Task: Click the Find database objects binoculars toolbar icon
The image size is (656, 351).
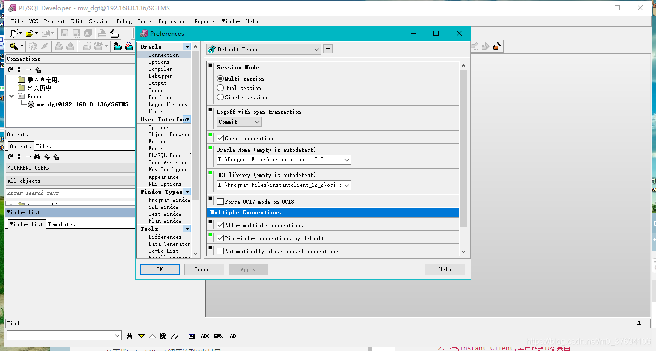Action: pos(118,46)
